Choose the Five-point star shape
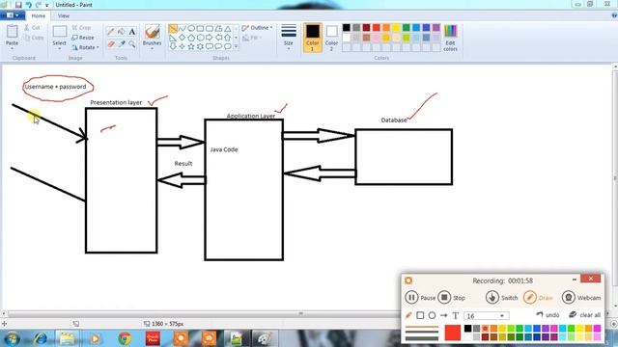The width and height of the screenshot is (618, 347). [x=191, y=46]
